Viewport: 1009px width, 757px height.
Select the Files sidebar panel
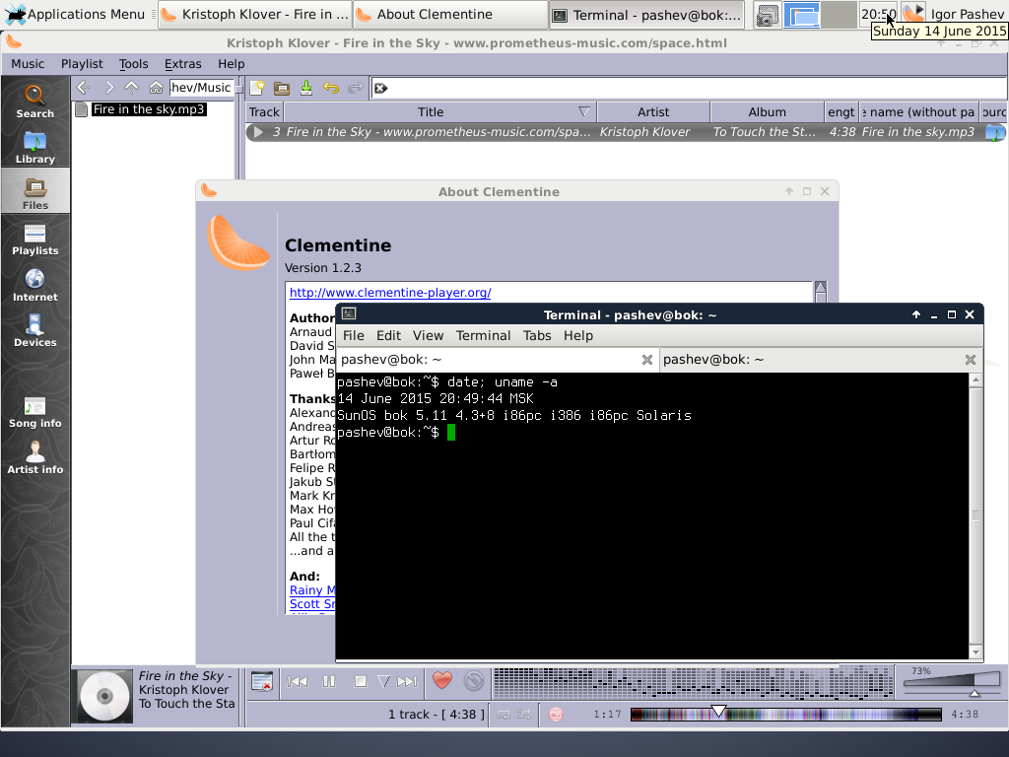34,193
